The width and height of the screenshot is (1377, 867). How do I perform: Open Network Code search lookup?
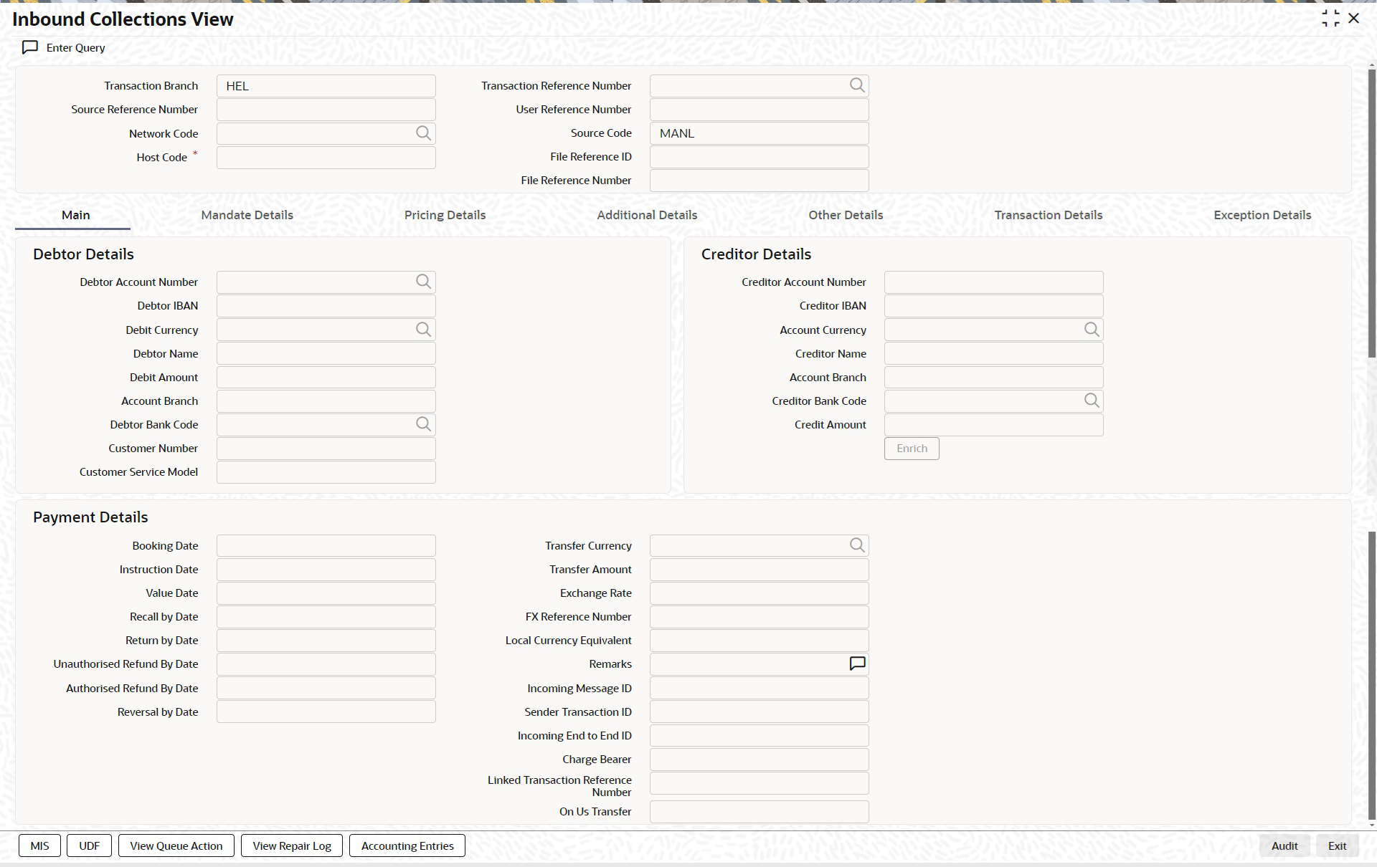(423, 133)
